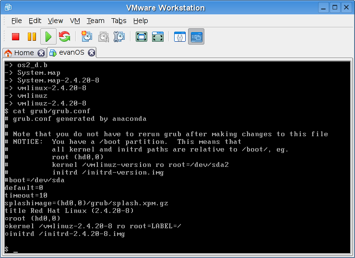Click the Summary view toolbar icon
The height and width of the screenshot is (258, 355).
179,36
